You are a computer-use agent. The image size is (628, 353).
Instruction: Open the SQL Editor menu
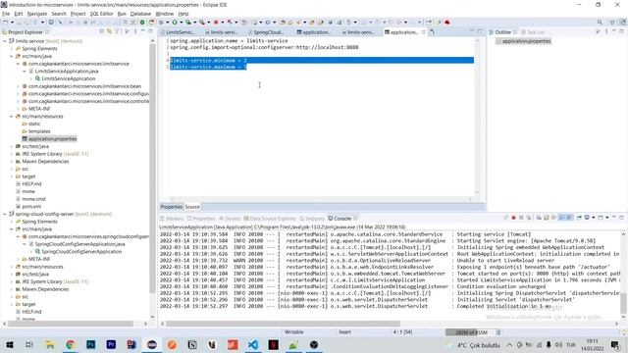tap(101, 14)
